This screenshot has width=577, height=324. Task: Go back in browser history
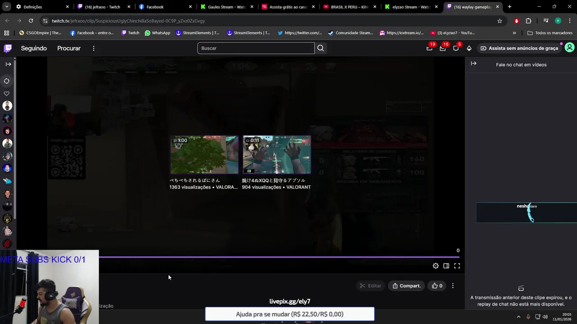click(x=7, y=21)
